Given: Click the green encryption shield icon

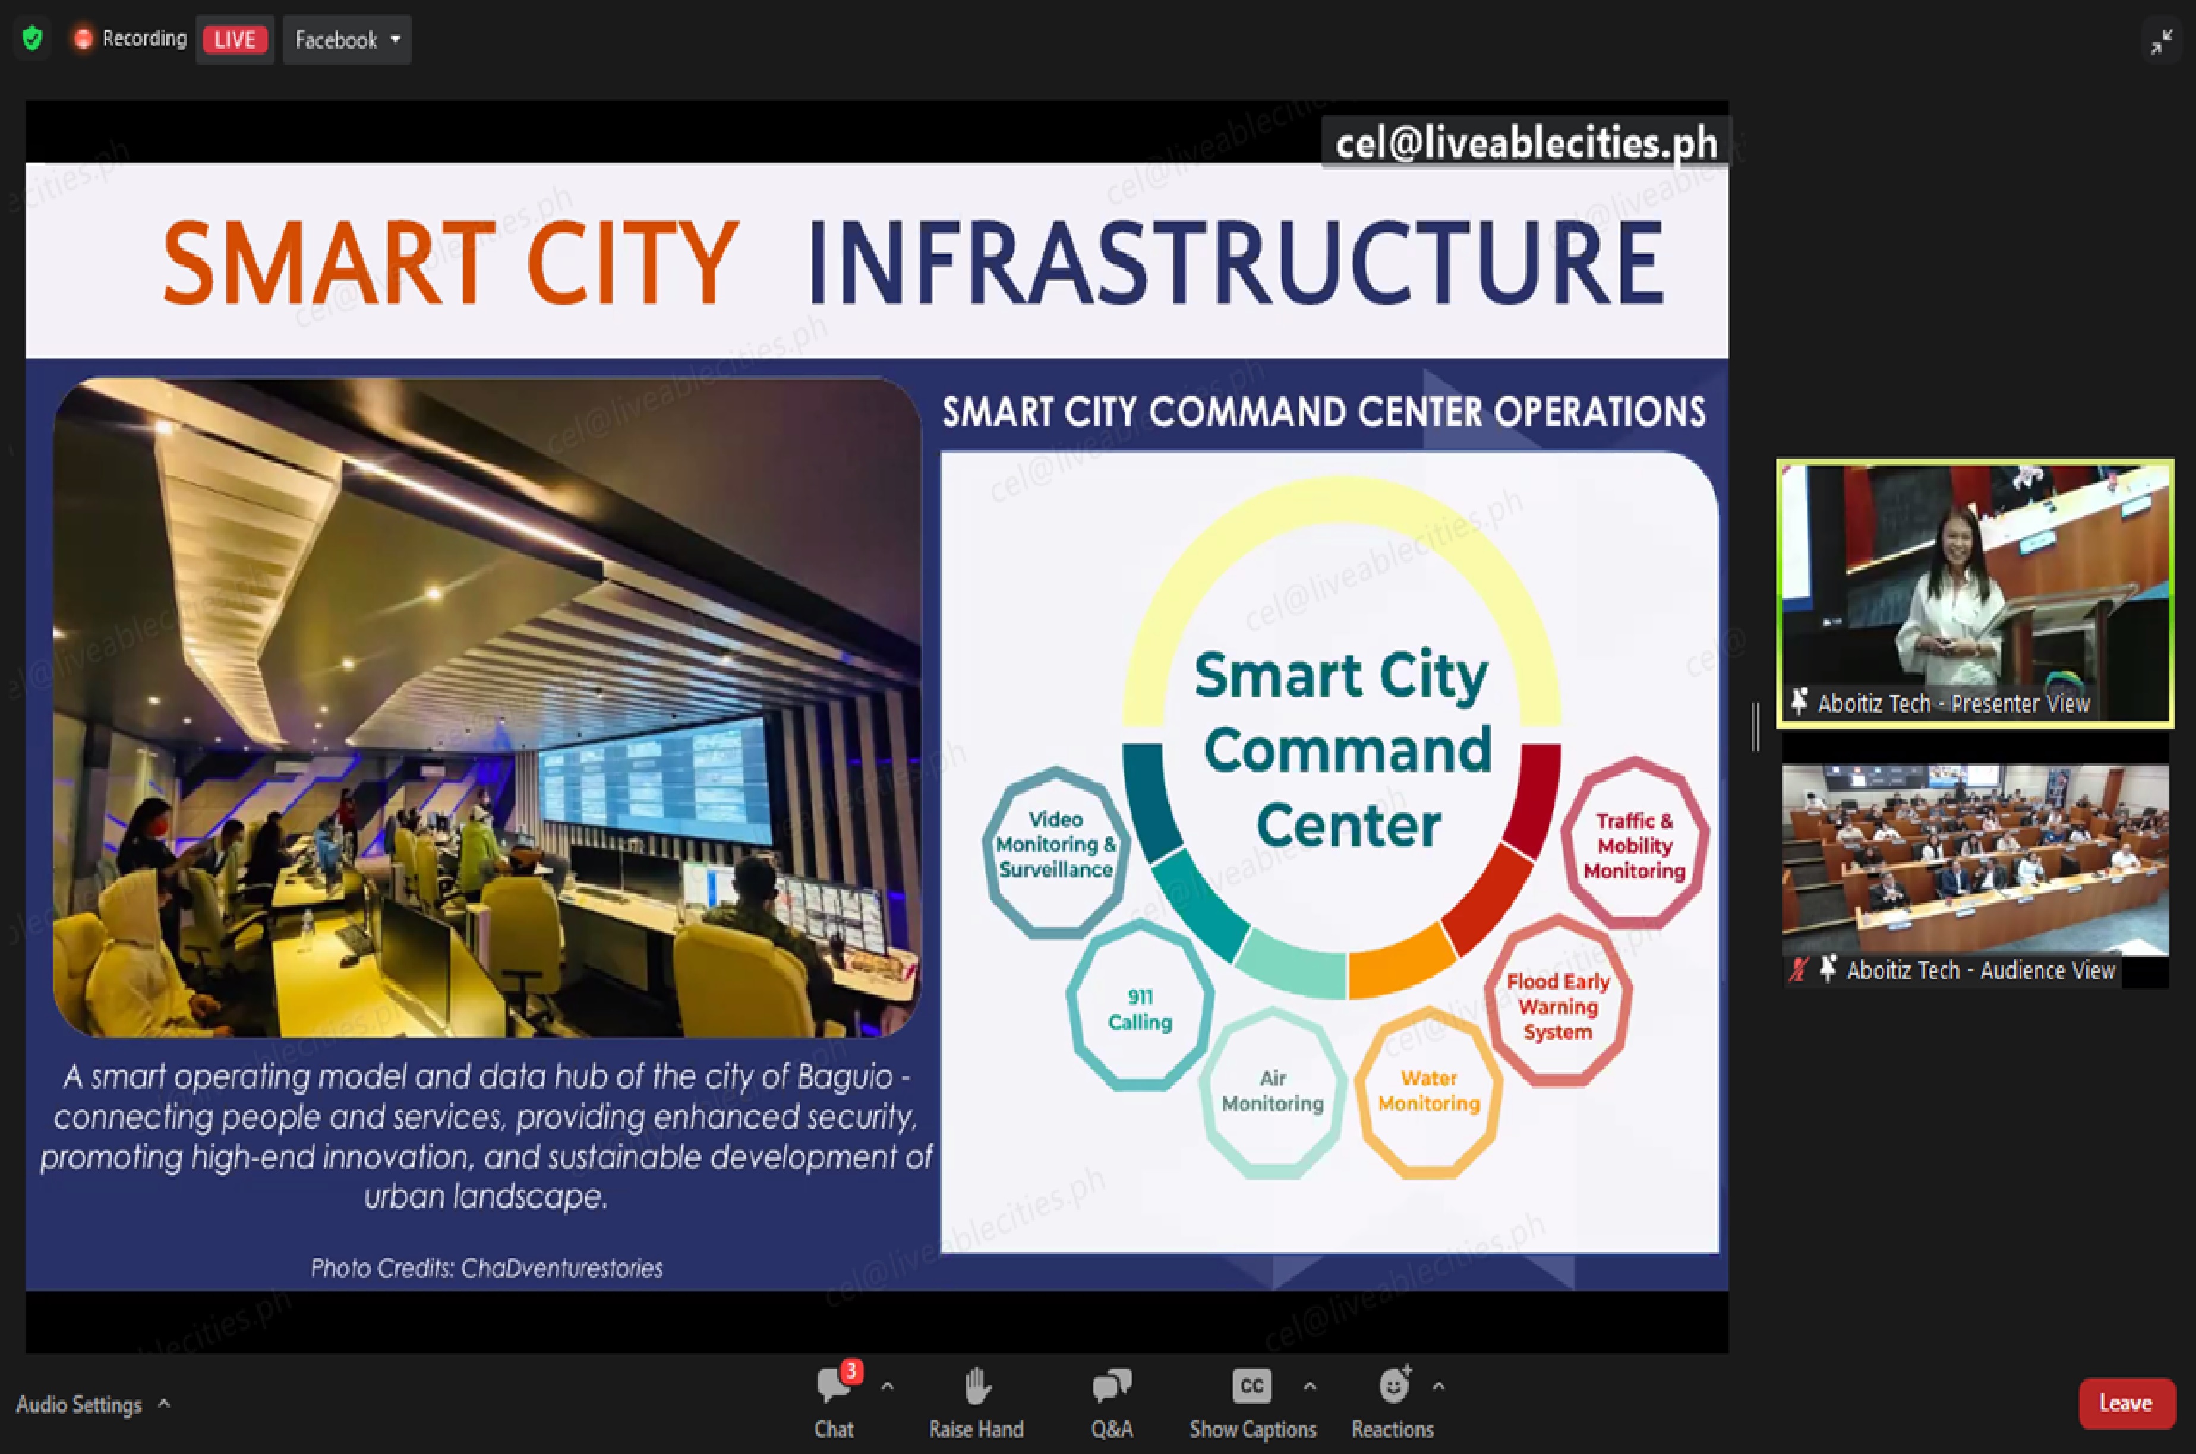Looking at the screenshot, I should [x=33, y=39].
